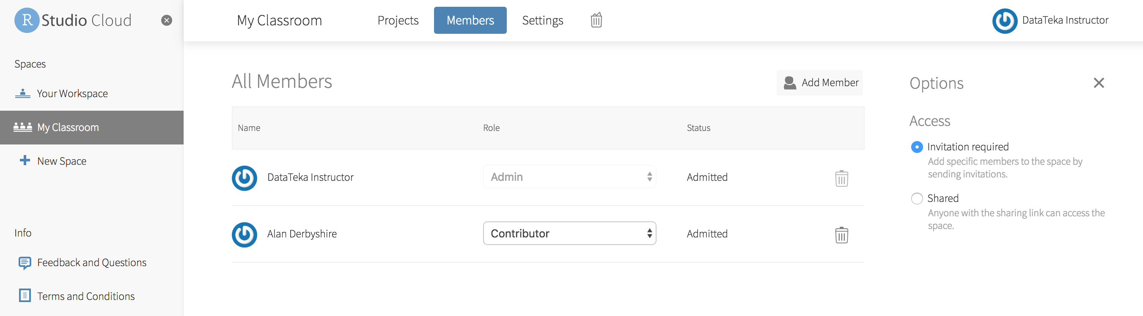Image resolution: width=1143 pixels, height=316 pixels.
Task: Open the Settings tab
Action: 542,20
